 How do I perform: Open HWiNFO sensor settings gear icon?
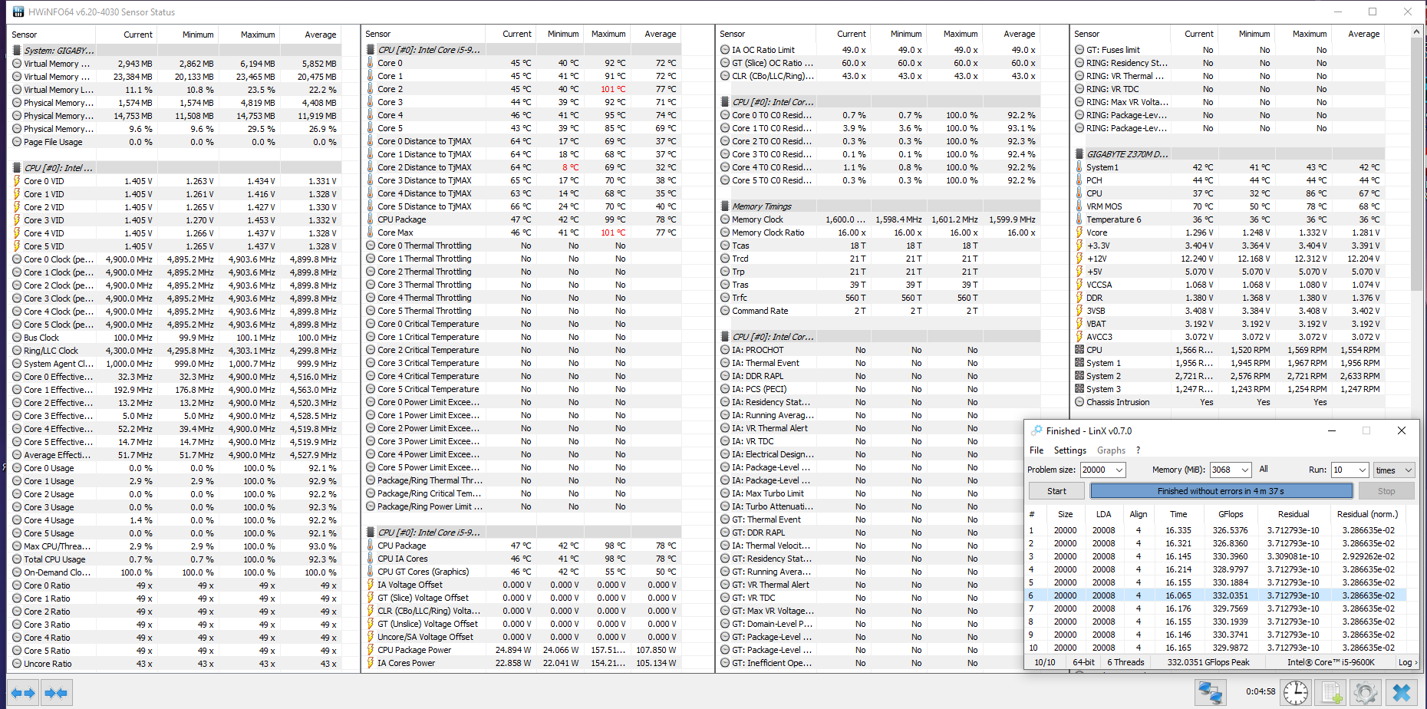click(1366, 692)
